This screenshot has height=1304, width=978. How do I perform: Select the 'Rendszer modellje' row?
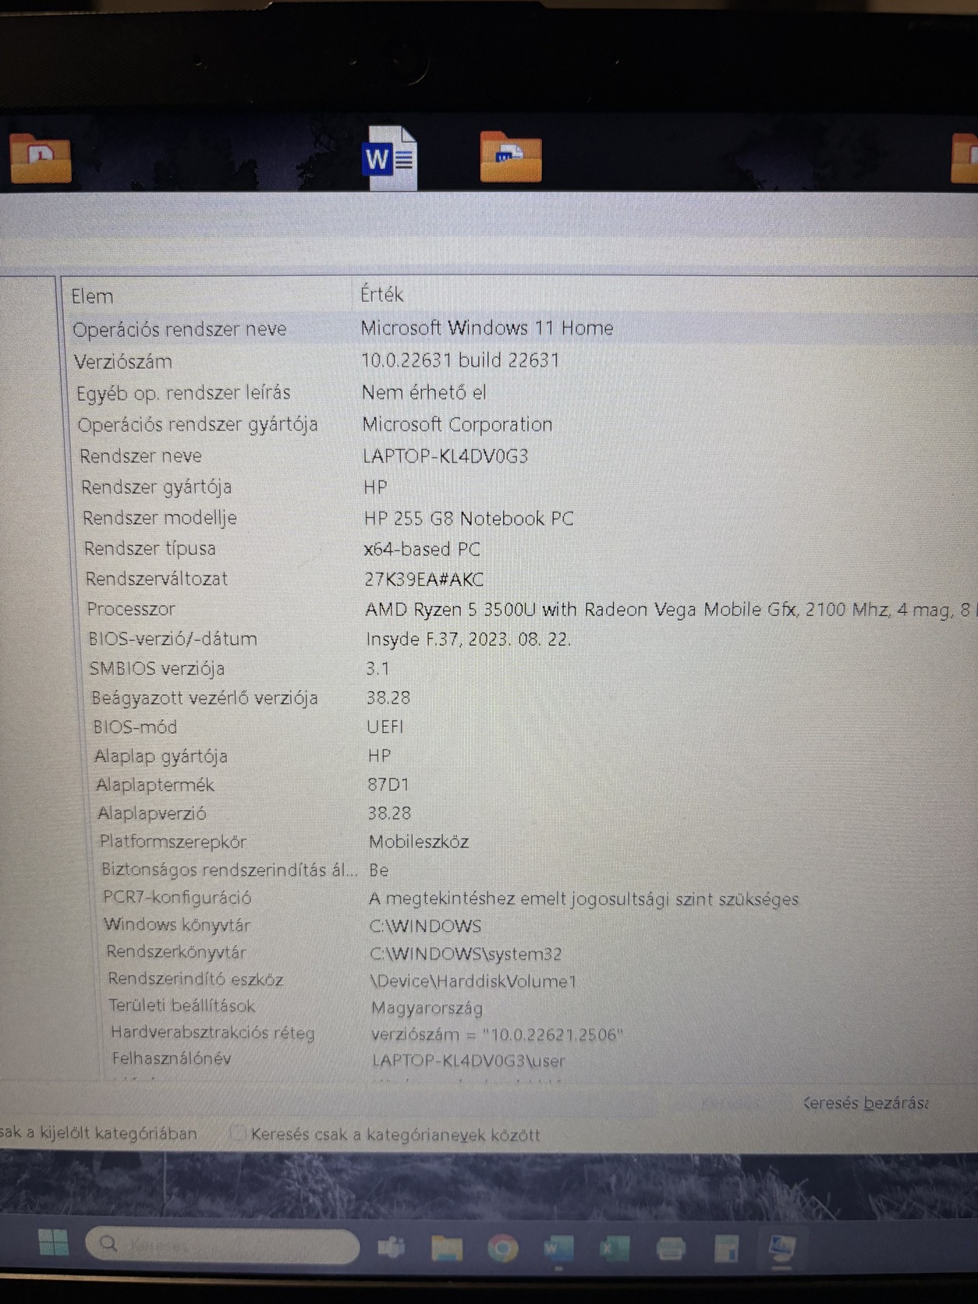click(x=521, y=518)
